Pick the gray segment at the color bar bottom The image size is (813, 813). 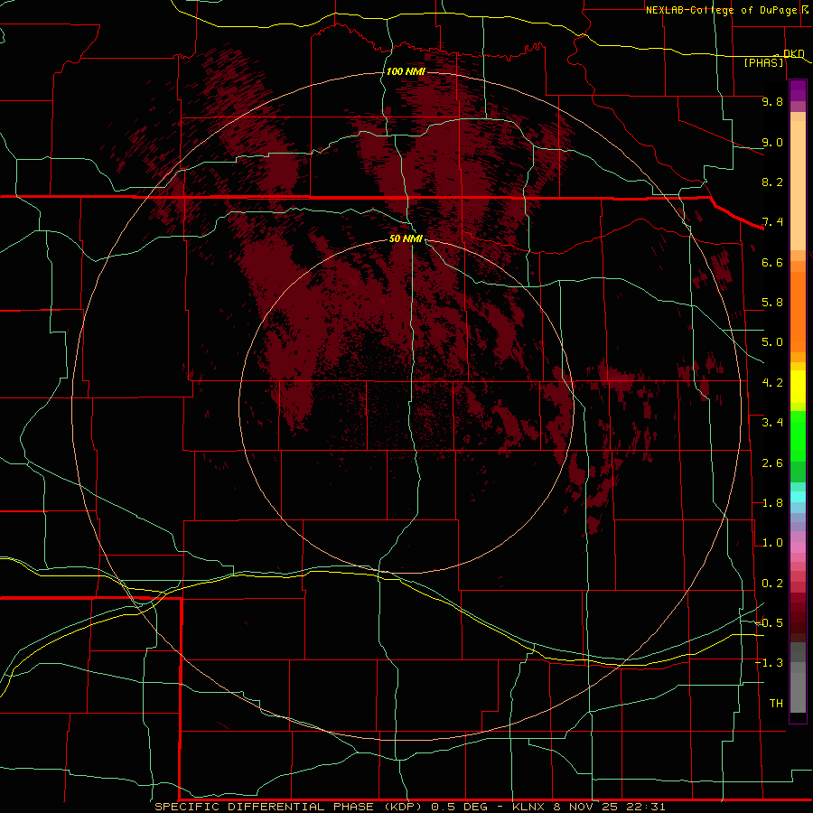pyautogui.click(x=798, y=689)
